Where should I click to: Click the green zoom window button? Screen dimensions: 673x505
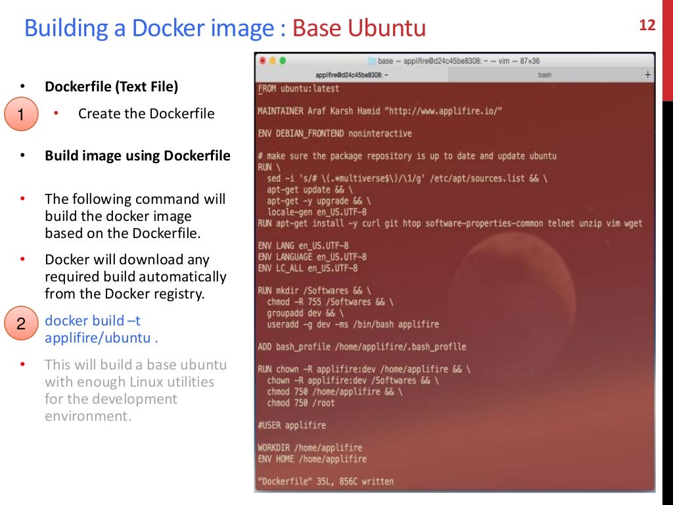[283, 60]
